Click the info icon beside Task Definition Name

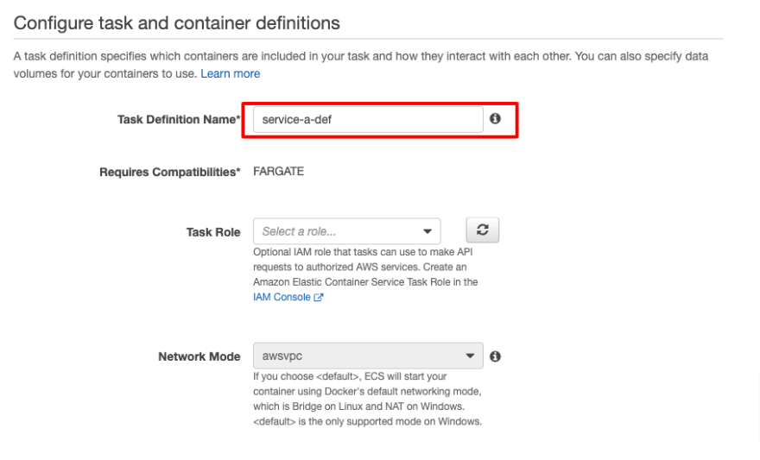(495, 118)
